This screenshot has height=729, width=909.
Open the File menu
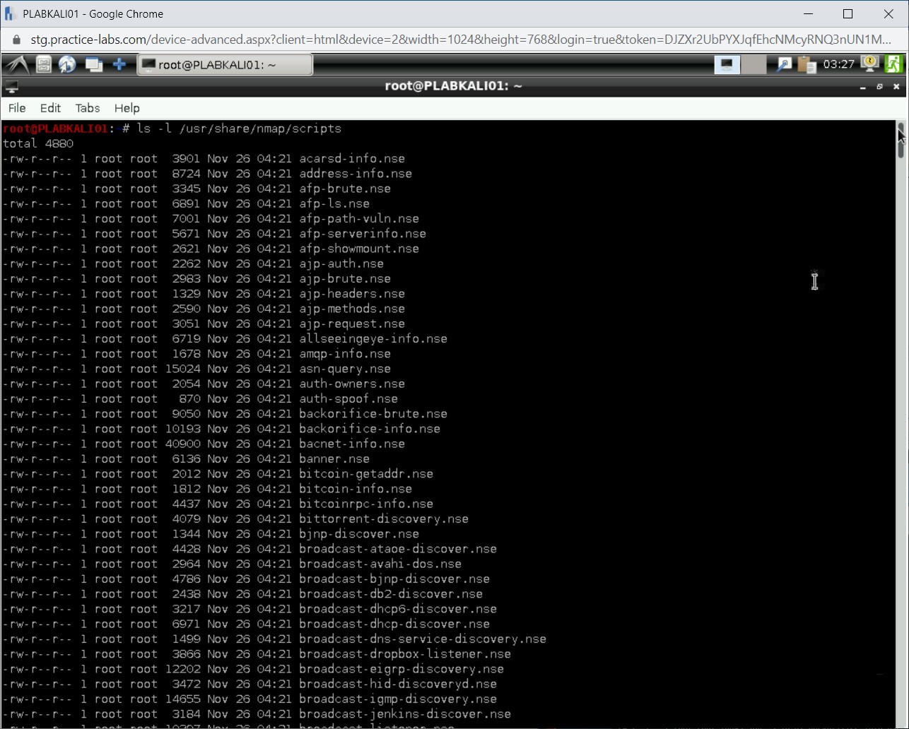pyautogui.click(x=17, y=108)
